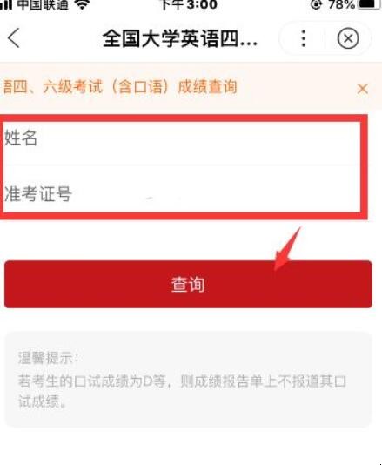Close the mini program with circled X
Screen dimensions: 382x465
(x=348, y=38)
